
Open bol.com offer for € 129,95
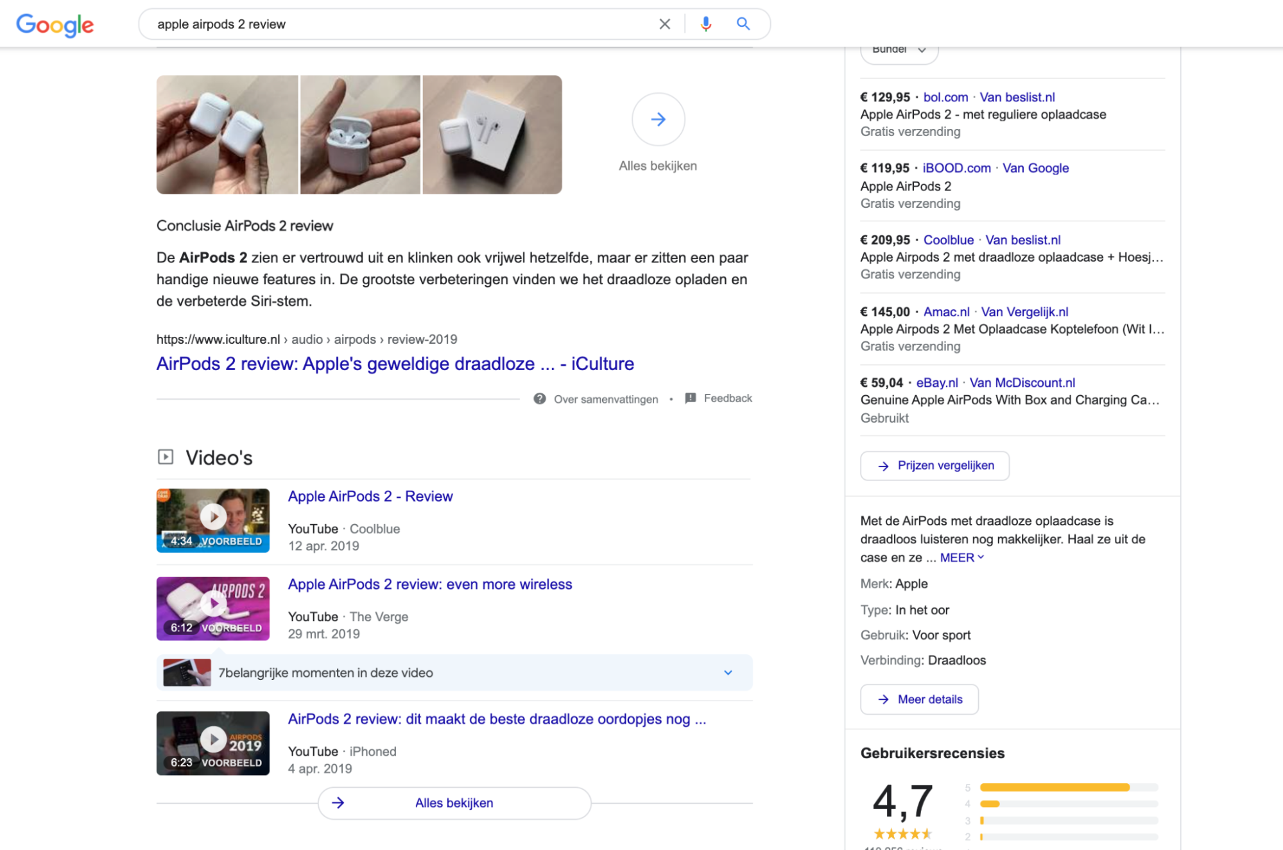click(x=945, y=98)
